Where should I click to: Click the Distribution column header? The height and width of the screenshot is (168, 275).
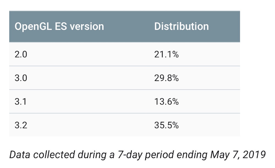(x=181, y=27)
